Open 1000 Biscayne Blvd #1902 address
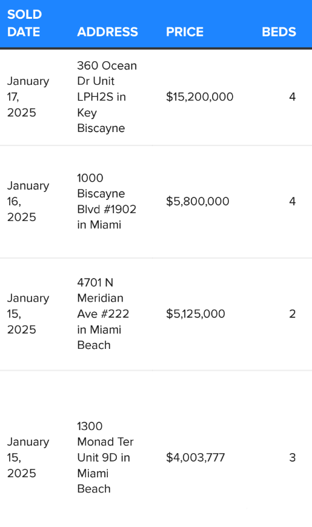The width and height of the screenshot is (312, 527). click(107, 201)
